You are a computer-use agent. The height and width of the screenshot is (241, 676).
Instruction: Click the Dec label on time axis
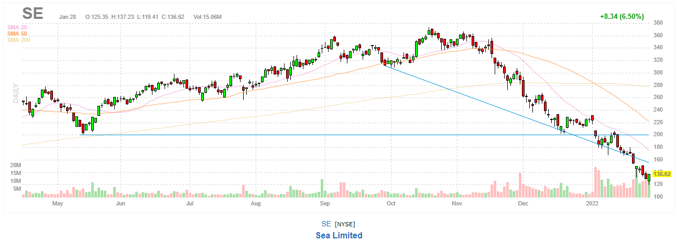[x=522, y=203]
